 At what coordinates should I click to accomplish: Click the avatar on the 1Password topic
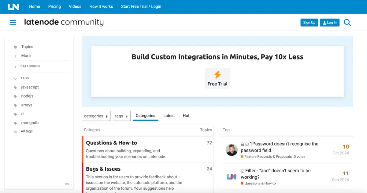[x=232, y=149]
